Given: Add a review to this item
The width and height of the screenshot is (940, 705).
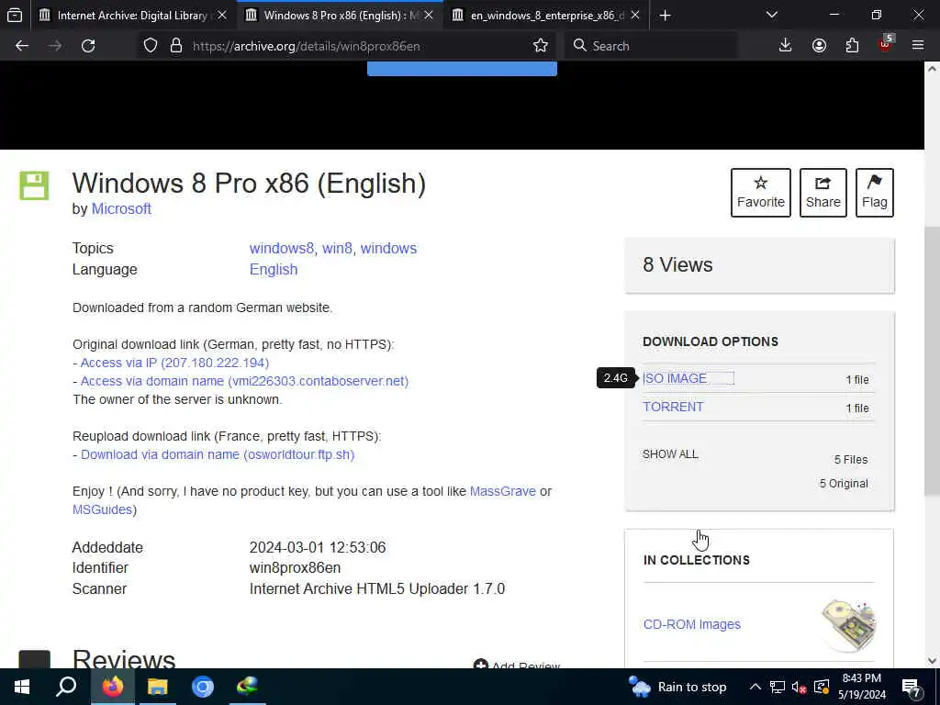Looking at the screenshot, I should [517, 665].
